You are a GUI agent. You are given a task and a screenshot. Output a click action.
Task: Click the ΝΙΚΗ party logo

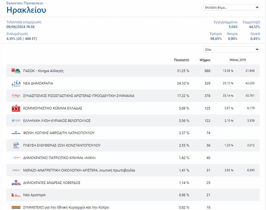tap(16, 158)
